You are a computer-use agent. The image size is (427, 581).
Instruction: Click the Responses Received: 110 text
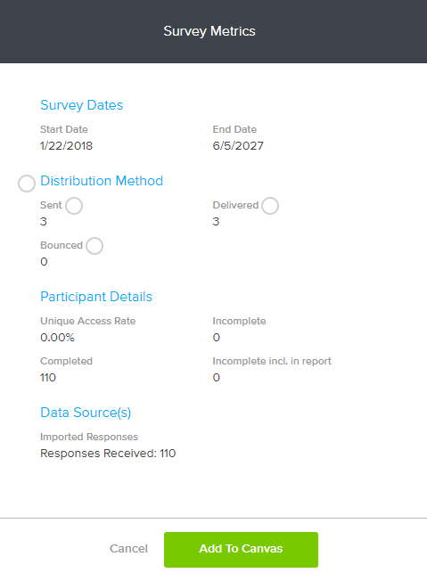108,454
